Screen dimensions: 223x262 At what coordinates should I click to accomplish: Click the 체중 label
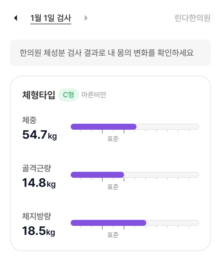(29, 120)
